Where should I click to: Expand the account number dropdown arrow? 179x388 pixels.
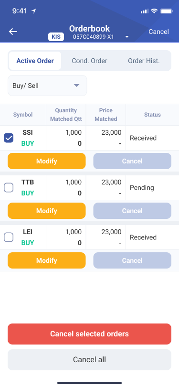click(127, 37)
